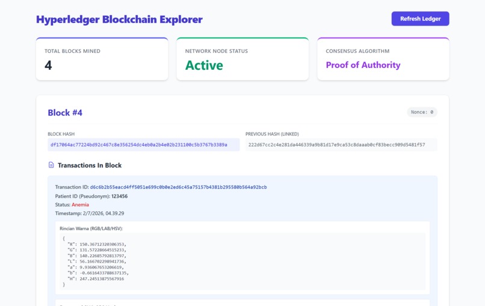Click the Block #4 heading
The image size is (485, 306).
tap(65, 113)
